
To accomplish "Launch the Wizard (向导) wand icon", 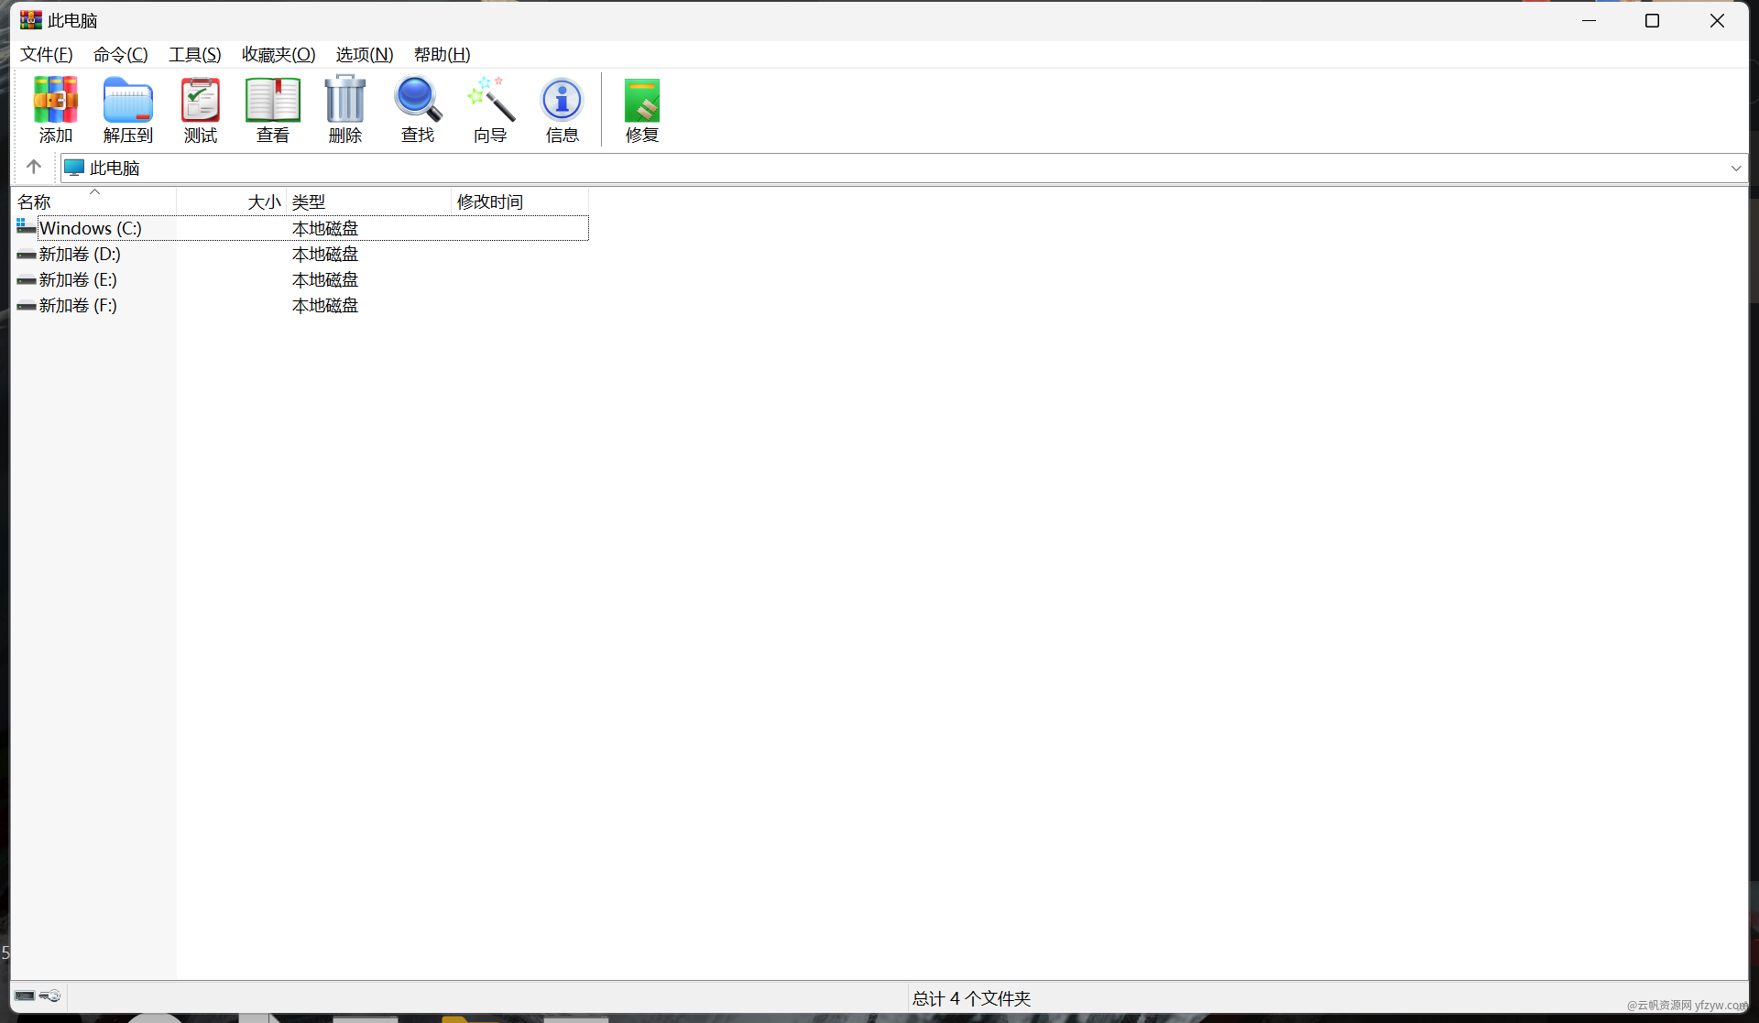I will (x=490, y=99).
